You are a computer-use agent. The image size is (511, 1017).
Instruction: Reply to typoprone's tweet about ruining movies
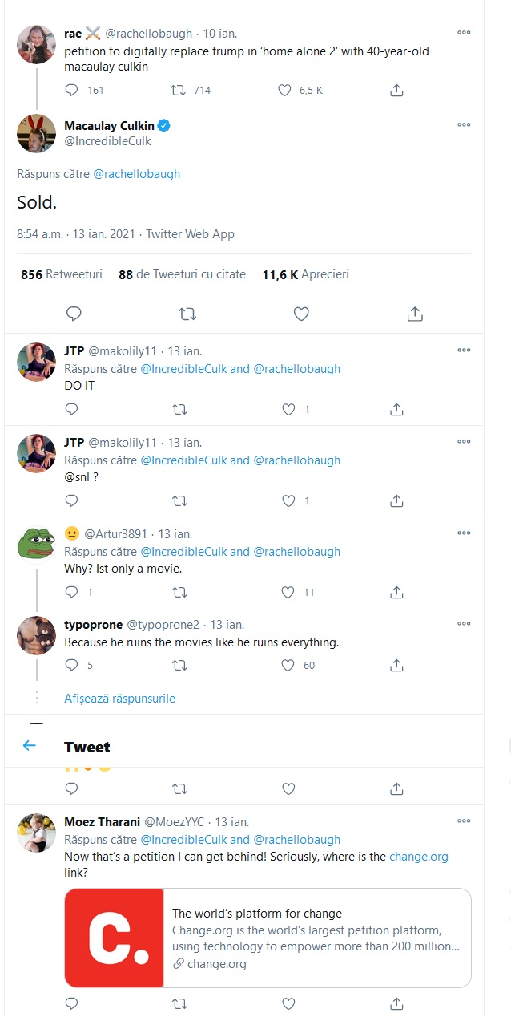(x=71, y=665)
